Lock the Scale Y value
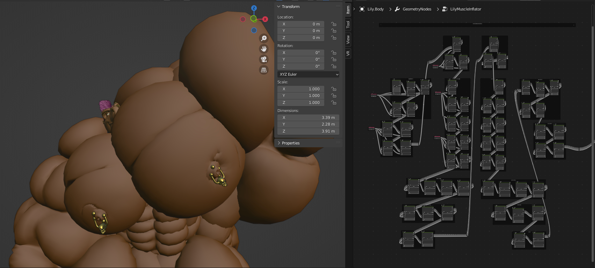 (x=334, y=96)
